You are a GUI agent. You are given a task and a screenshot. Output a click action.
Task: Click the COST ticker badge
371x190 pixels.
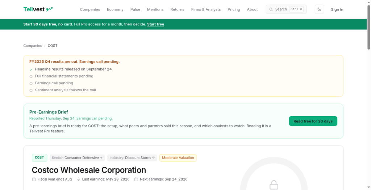pyautogui.click(x=39, y=158)
